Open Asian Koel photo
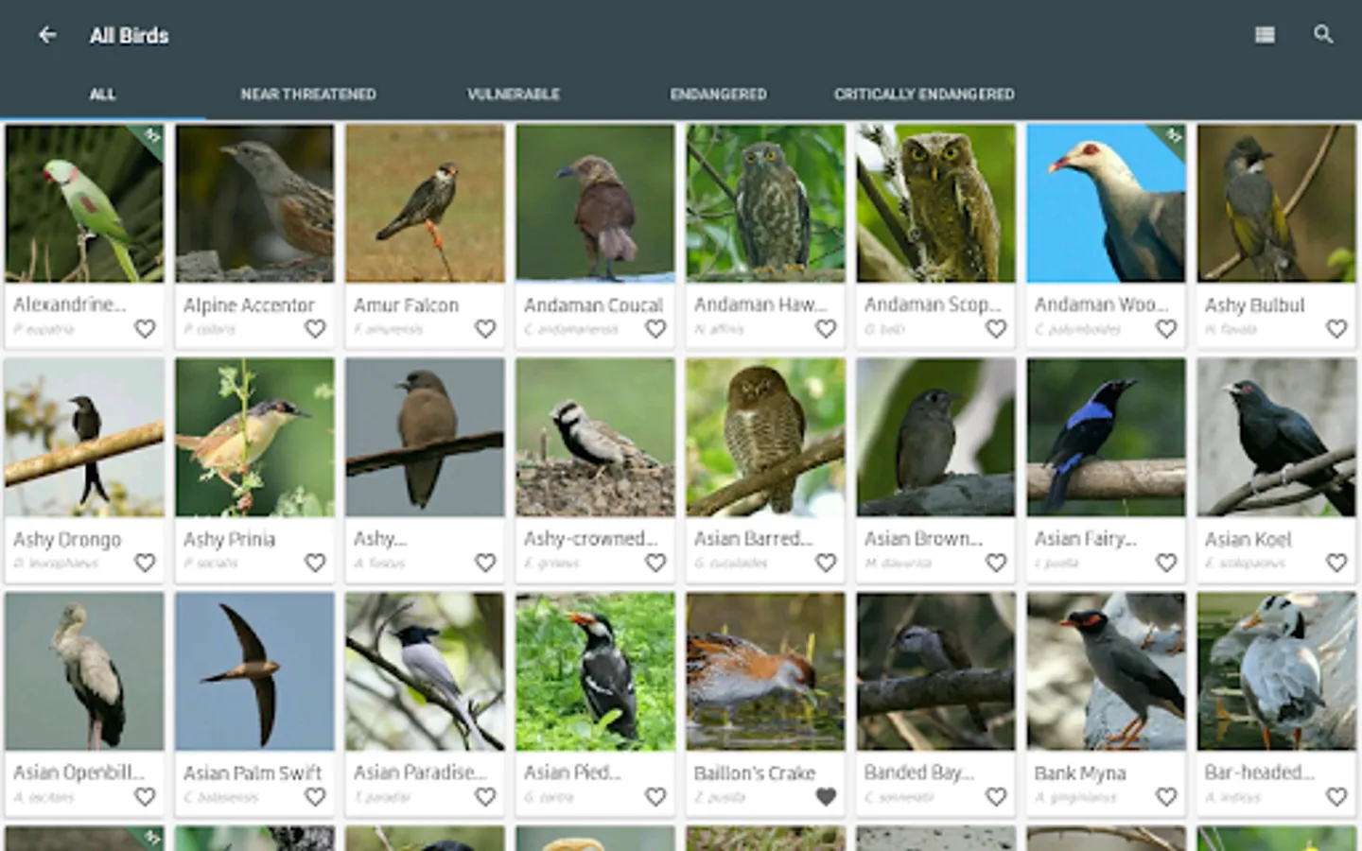 point(1276,437)
